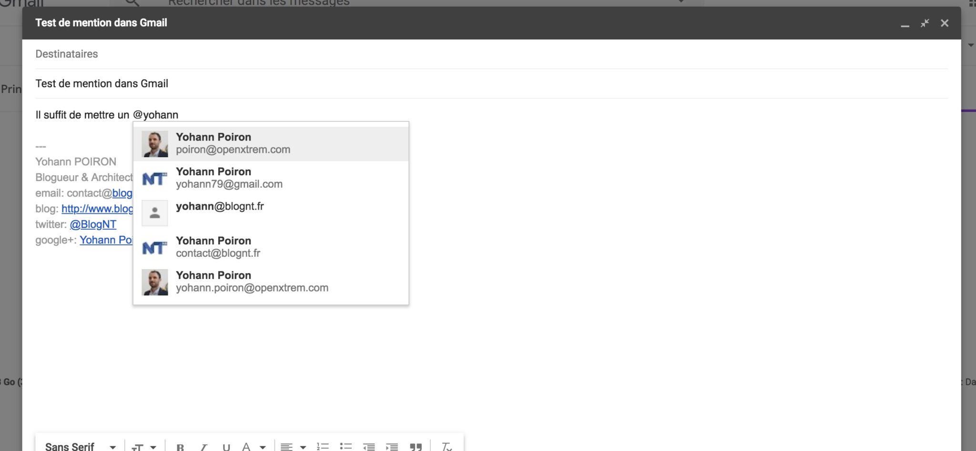Apply italic formatting
Viewport: 976px width, 451px height.
pos(203,447)
